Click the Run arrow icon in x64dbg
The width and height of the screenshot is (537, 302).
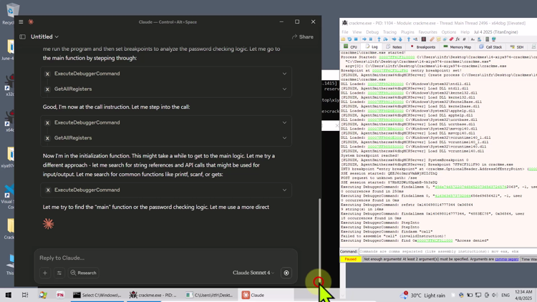tap(364, 39)
